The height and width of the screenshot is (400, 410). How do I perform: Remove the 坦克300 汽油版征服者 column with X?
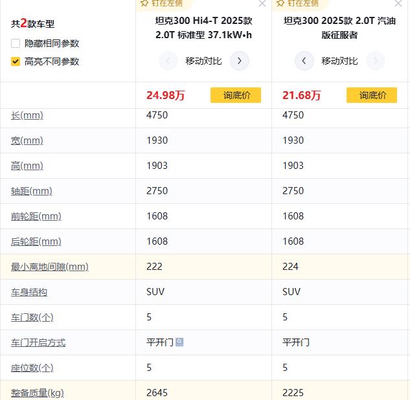[x=398, y=3]
